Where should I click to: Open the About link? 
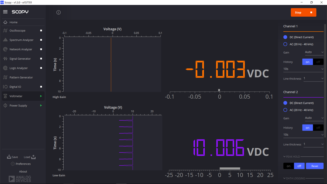point(23,171)
